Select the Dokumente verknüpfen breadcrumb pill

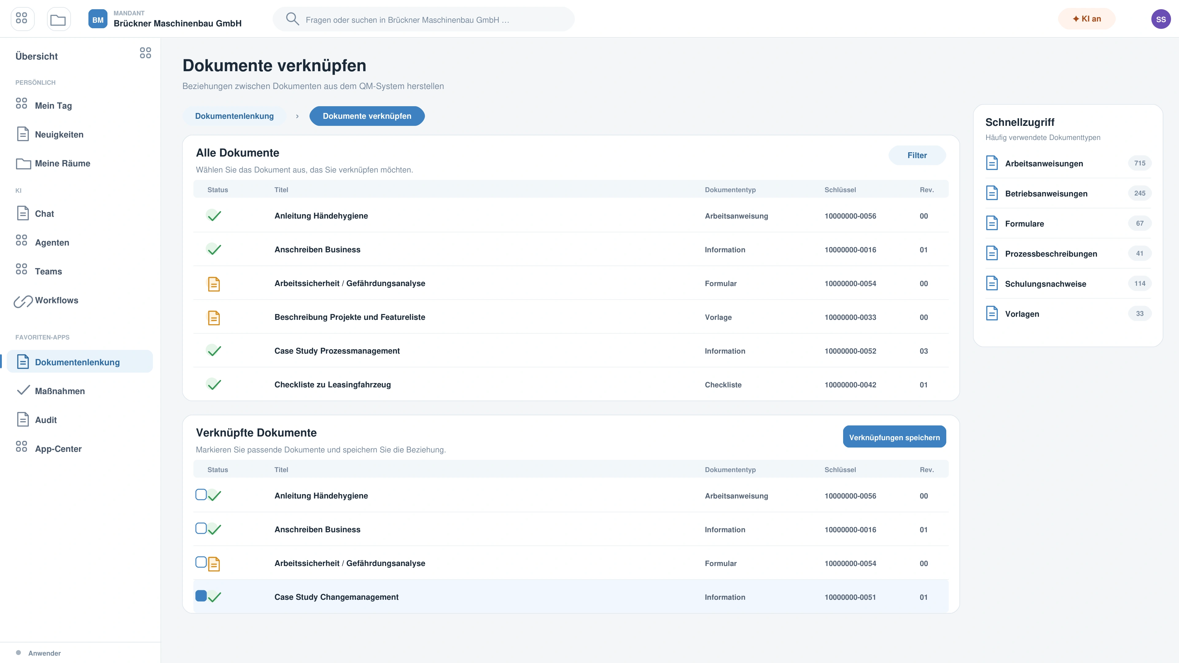(x=367, y=116)
